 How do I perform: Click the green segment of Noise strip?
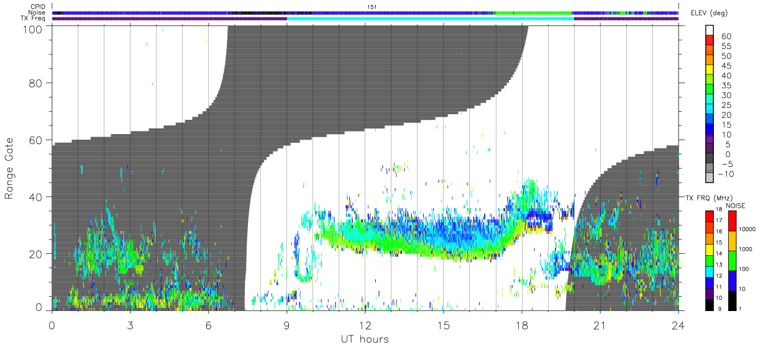[533, 12]
